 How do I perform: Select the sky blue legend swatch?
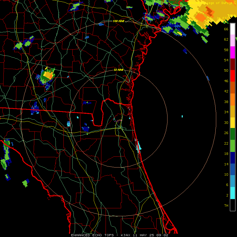click(x=233, y=181)
